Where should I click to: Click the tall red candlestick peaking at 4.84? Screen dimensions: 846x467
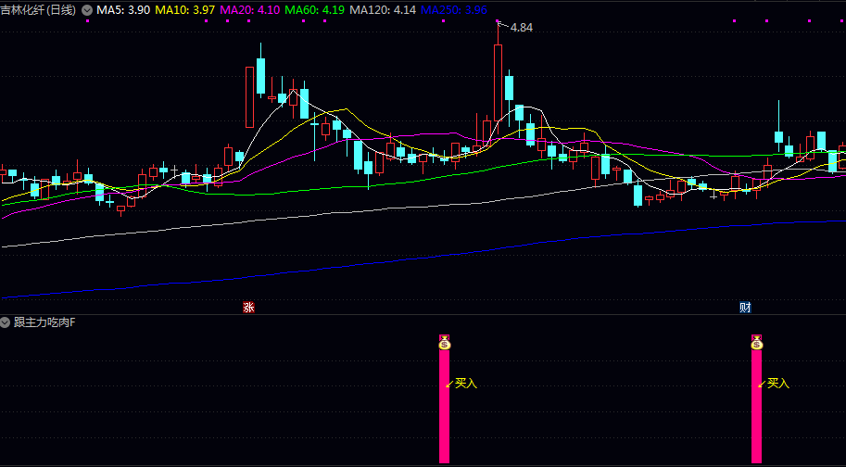[498, 81]
